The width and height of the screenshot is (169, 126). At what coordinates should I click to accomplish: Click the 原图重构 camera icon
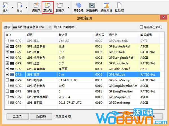point(92,7)
